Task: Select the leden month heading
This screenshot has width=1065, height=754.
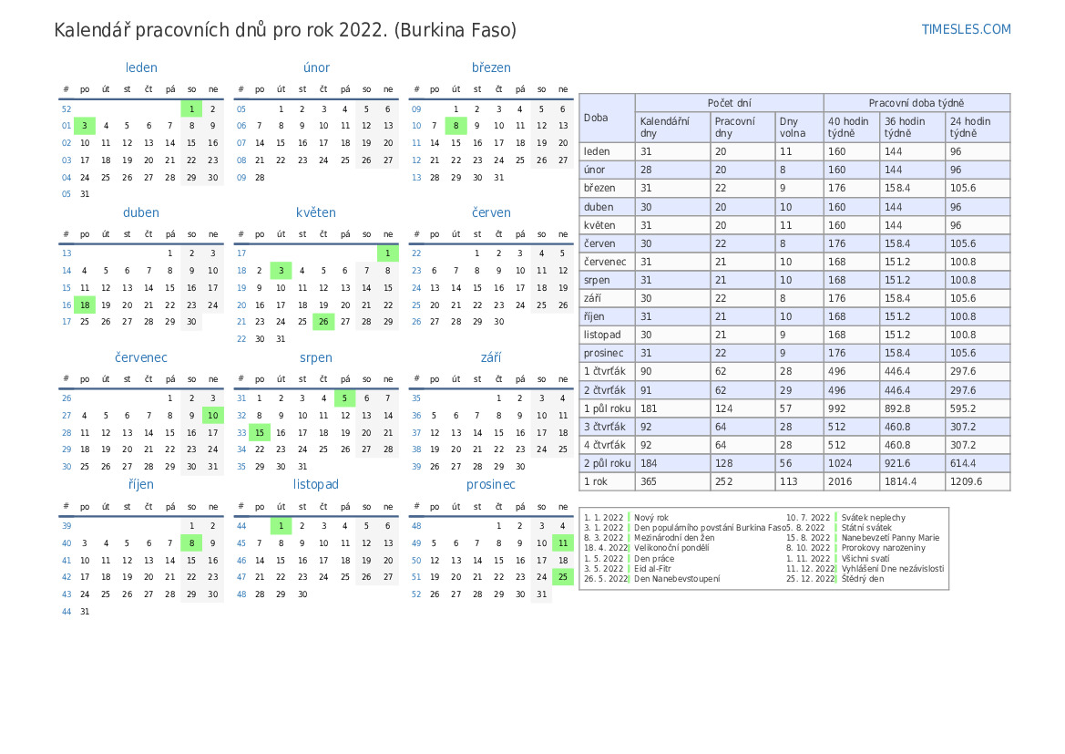Action: click(x=141, y=67)
